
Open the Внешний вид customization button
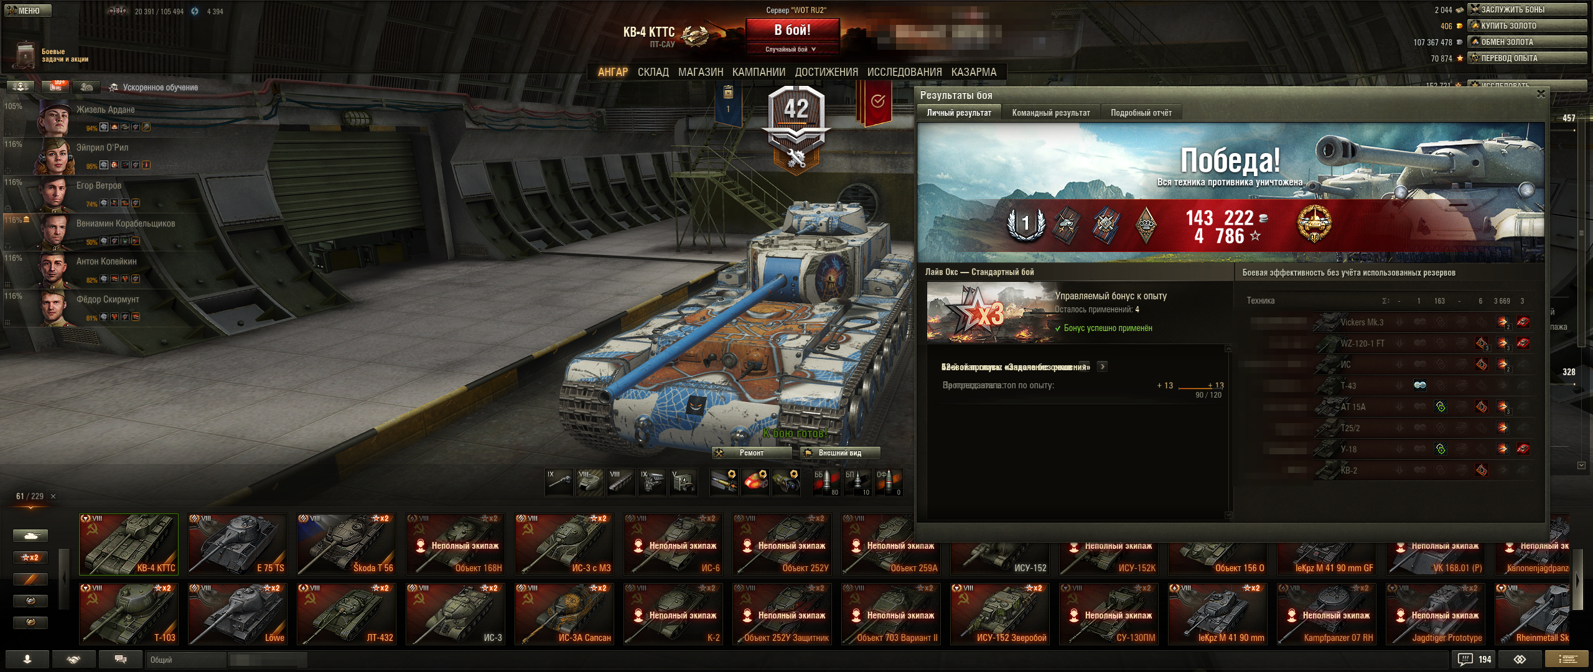[x=839, y=453]
